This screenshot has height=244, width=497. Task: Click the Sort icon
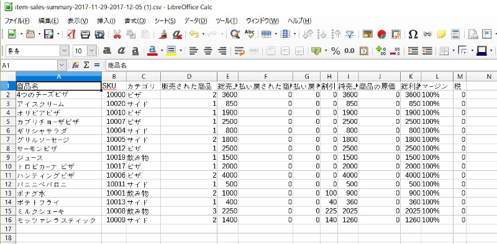(308, 34)
